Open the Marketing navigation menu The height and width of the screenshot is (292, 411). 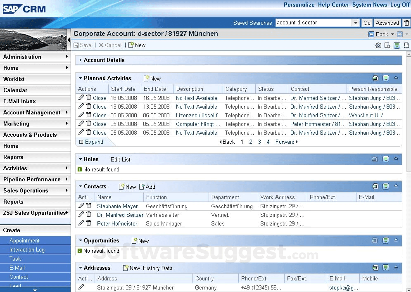(x=35, y=123)
